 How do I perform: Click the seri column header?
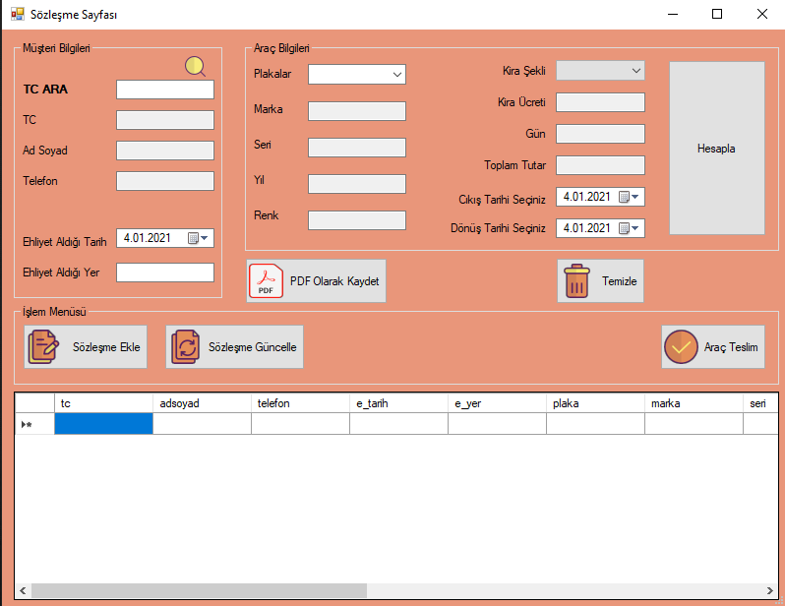point(760,403)
